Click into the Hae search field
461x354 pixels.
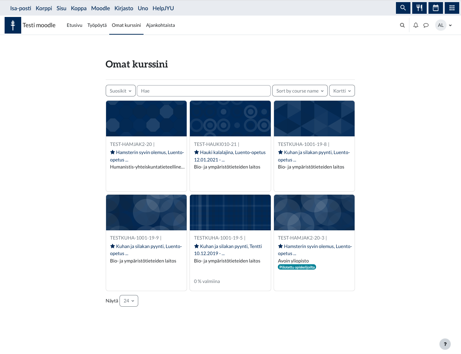point(204,91)
